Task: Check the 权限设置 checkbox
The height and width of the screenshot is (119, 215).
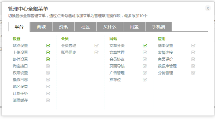Action: click(x=48, y=73)
